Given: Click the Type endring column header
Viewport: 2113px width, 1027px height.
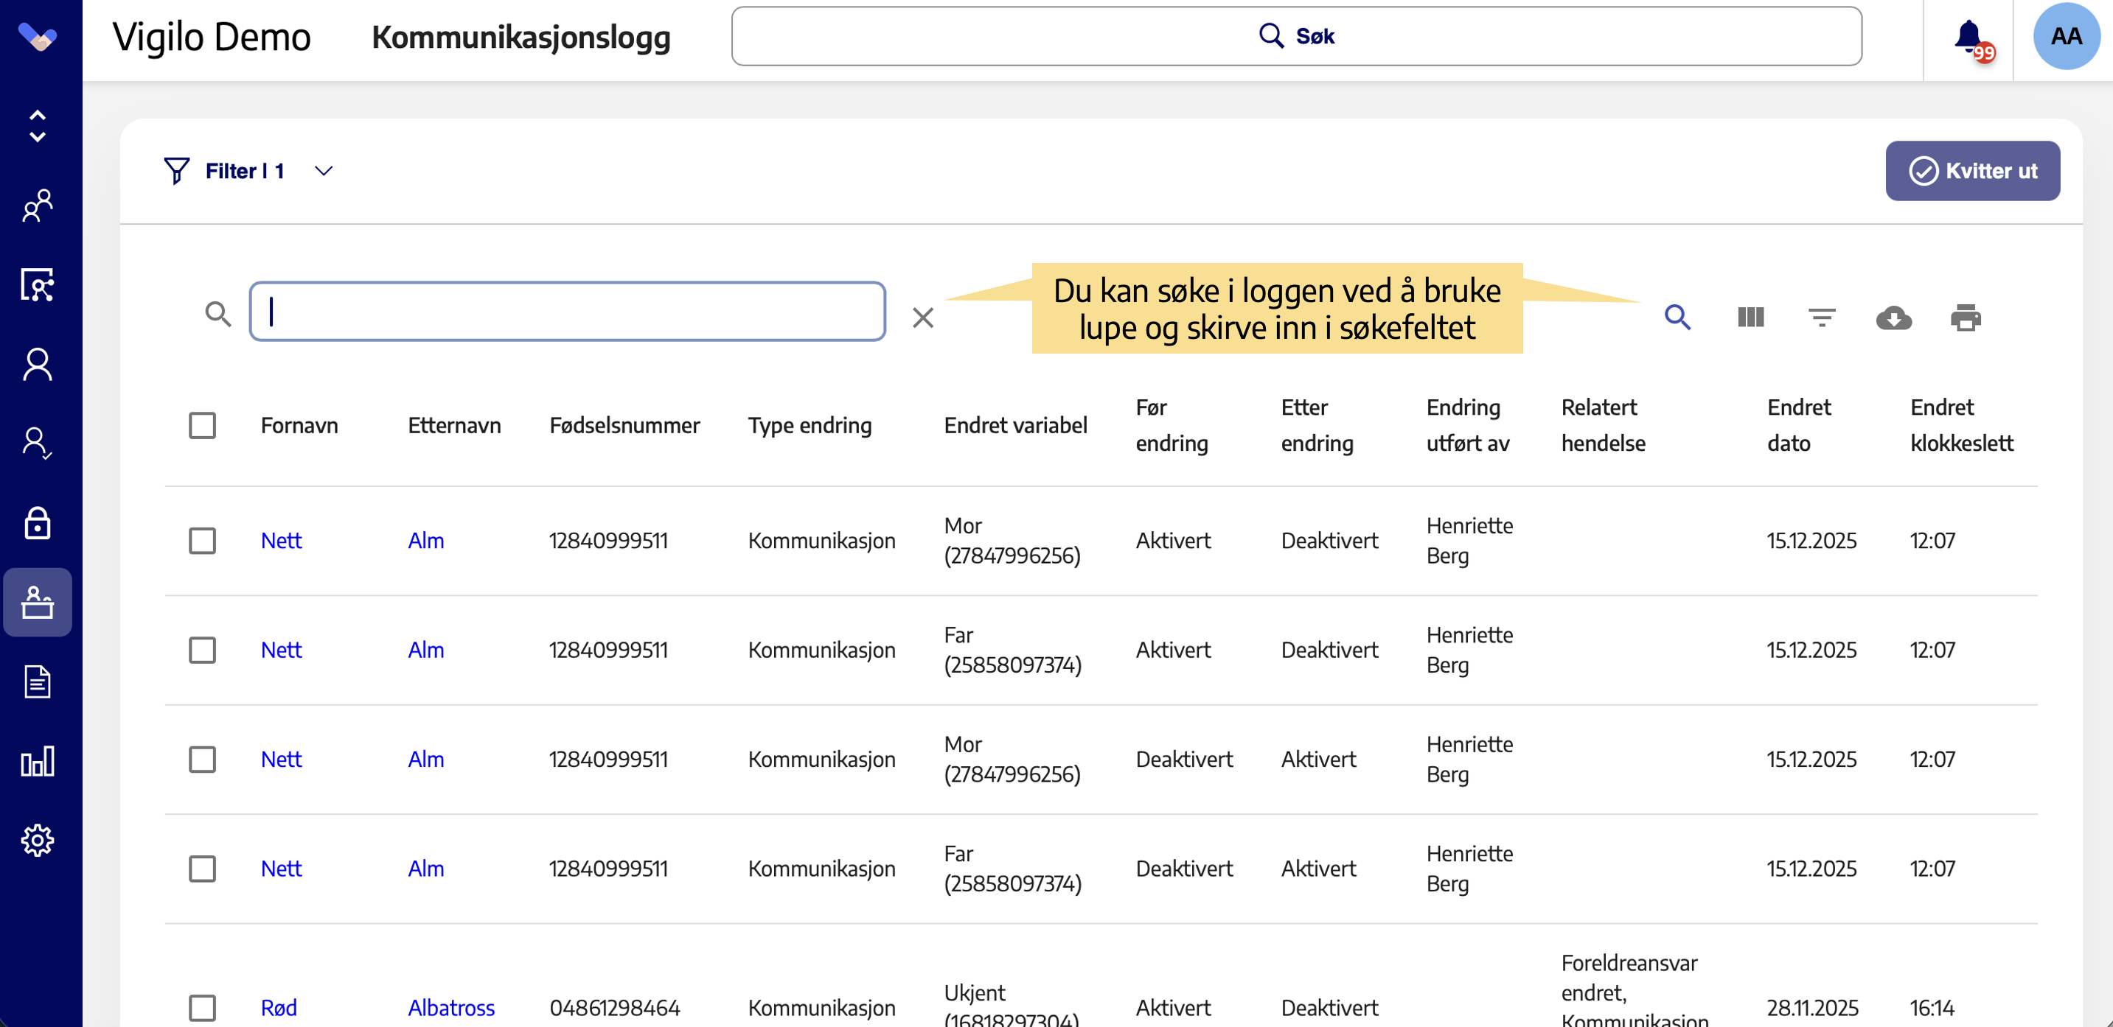Looking at the screenshot, I should pos(810,425).
